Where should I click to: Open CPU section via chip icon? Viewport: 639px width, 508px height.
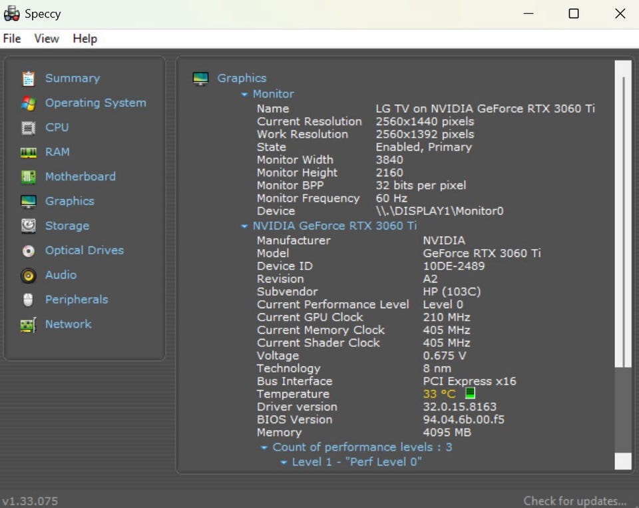tap(28, 128)
